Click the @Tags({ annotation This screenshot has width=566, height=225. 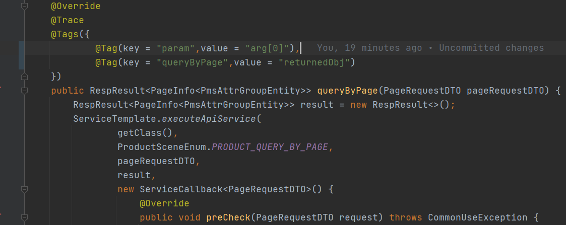(x=70, y=35)
